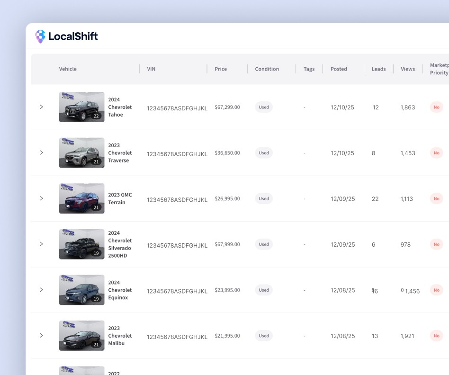449x375 pixels.
Task: Click the 1,113 views value
Action: [x=407, y=199]
